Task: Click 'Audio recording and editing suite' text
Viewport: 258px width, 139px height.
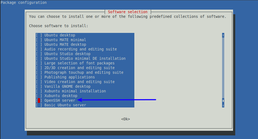Action: 81,49
